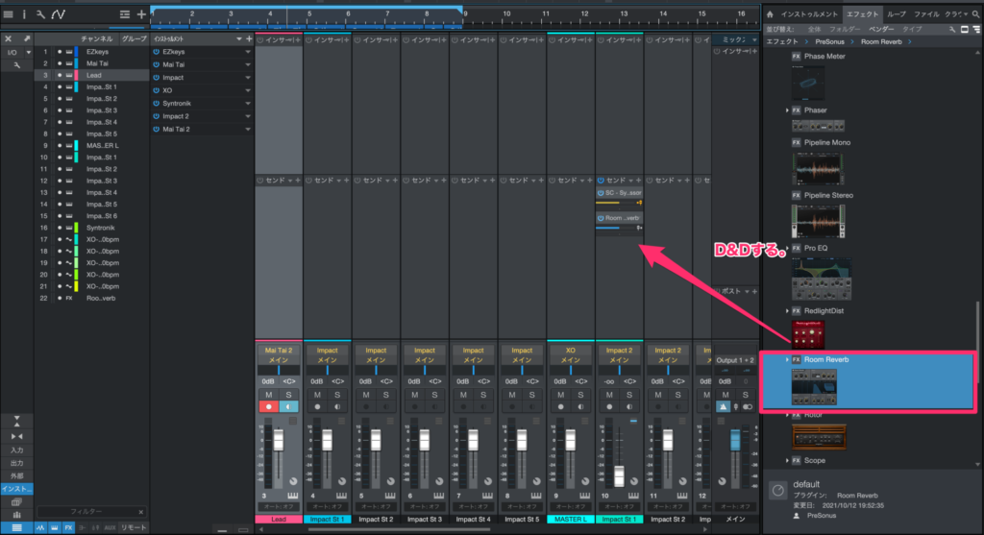Toggle power for EZkeys instrument
Image resolution: width=984 pixels, height=535 pixels.
click(157, 52)
